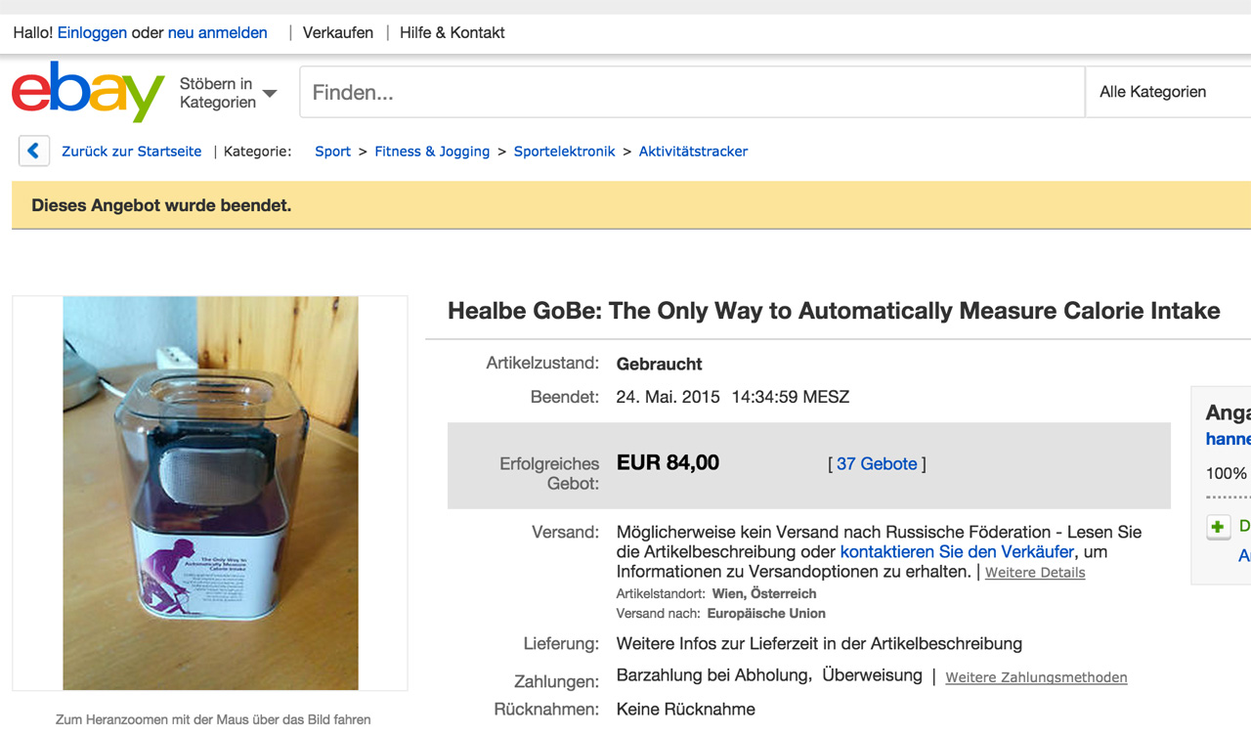Expand the Stöbern in Kategorien dropdown arrow

[270, 94]
